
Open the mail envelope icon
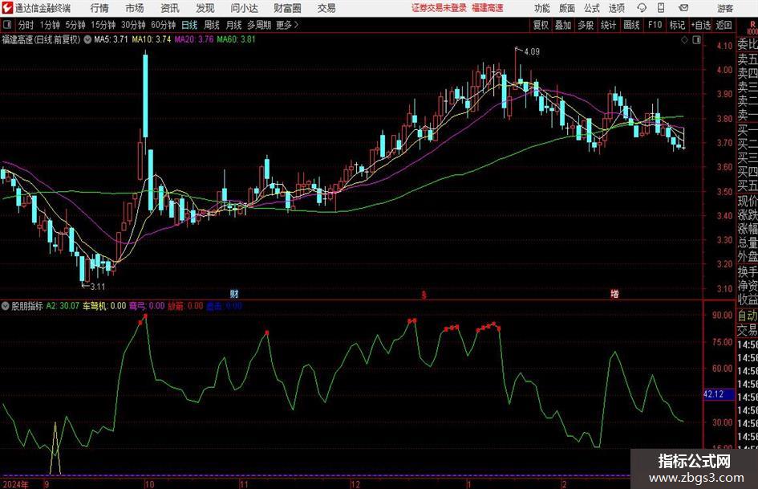click(x=683, y=8)
